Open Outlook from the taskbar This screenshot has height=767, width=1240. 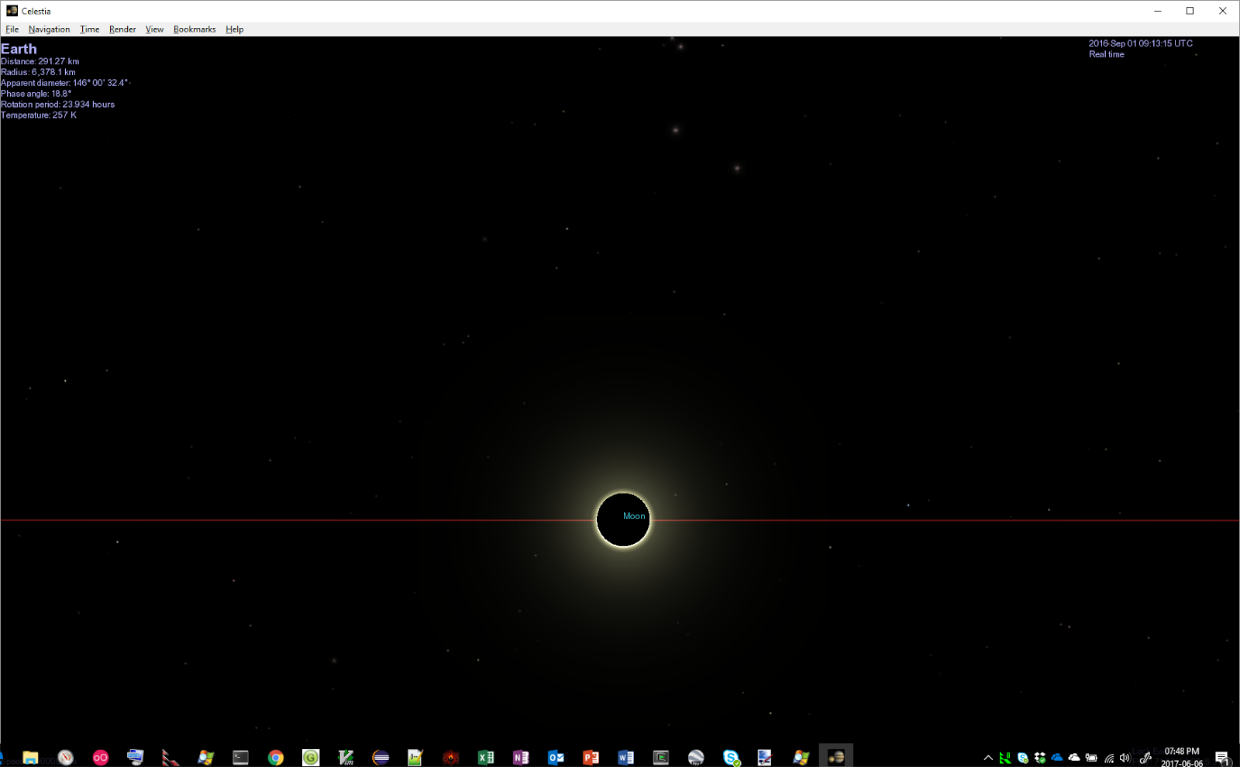point(556,757)
